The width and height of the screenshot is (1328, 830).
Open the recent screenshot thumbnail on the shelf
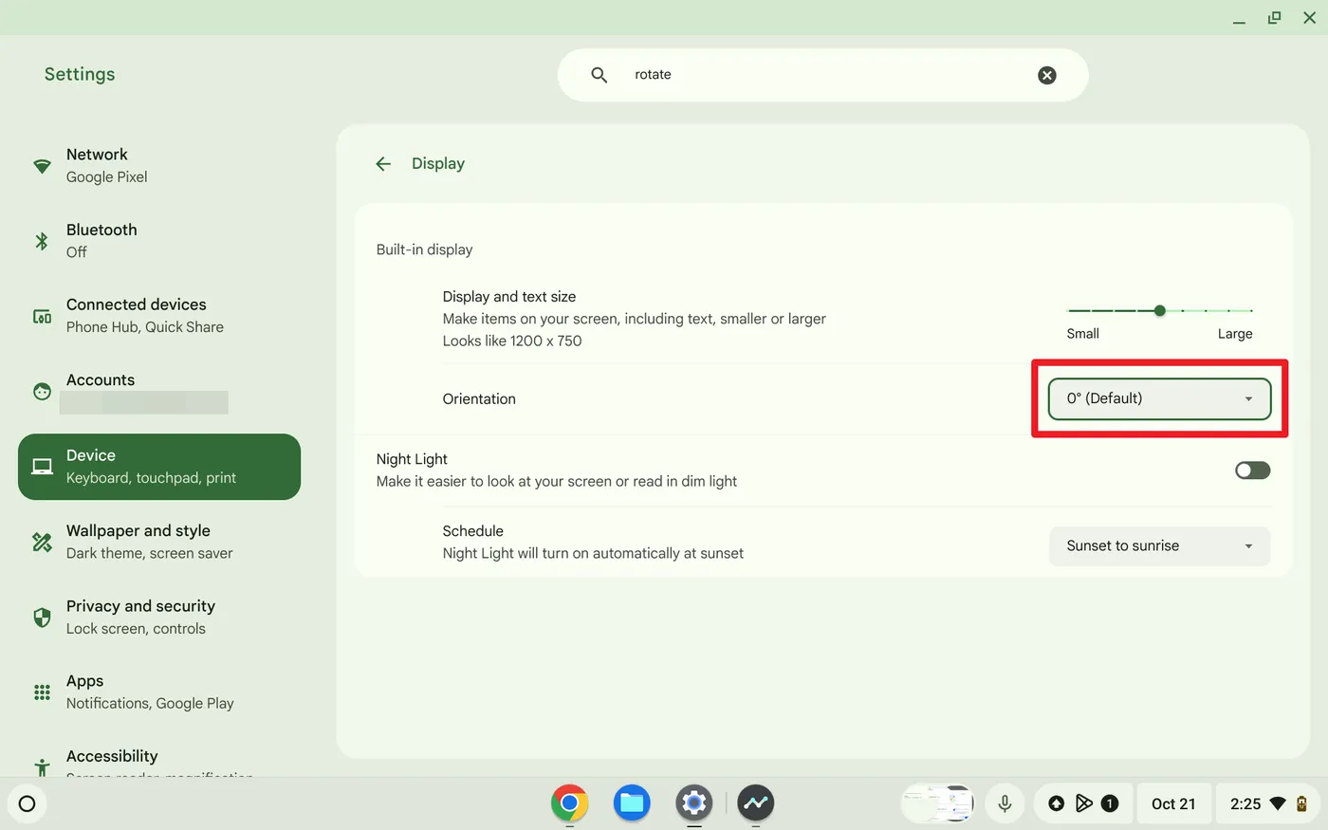coord(938,803)
